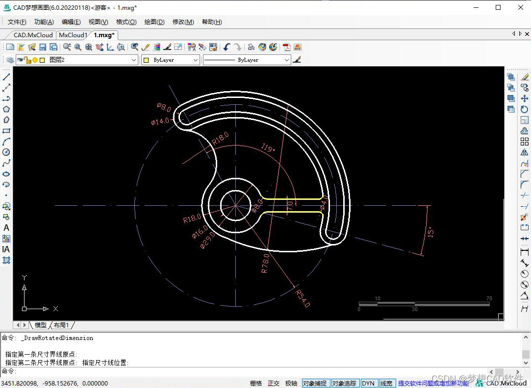Toggle 极轴 polar tracking in status bar
Viewport: 531px width, 388px height.
tap(291, 383)
